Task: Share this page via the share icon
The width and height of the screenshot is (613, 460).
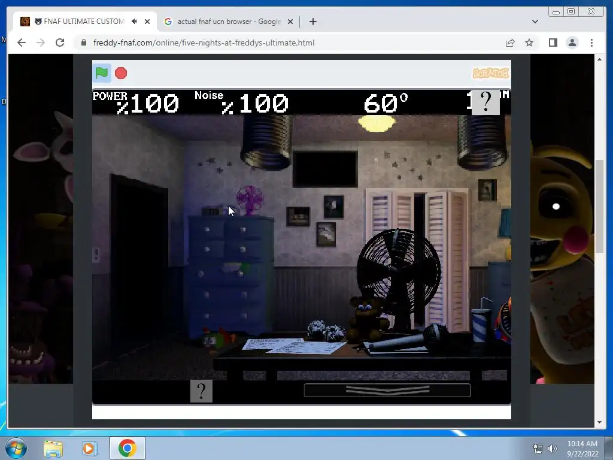Action: tap(510, 43)
